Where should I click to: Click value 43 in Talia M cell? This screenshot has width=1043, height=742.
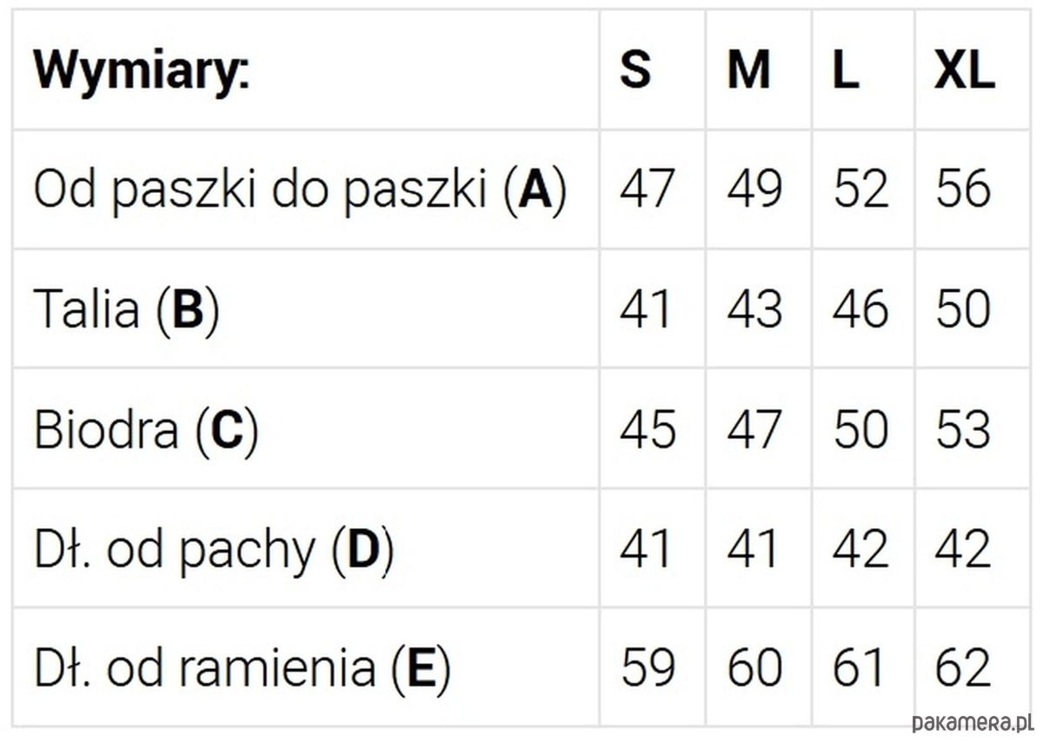(x=754, y=308)
